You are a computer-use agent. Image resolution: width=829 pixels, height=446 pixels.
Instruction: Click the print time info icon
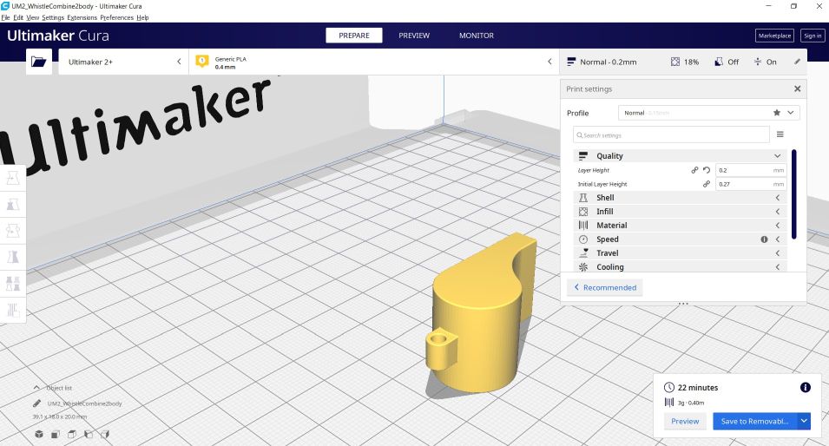806,387
